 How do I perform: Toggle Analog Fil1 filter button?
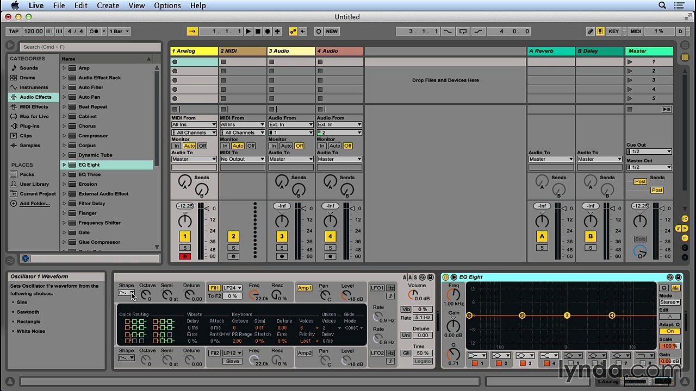coord(214,288)
